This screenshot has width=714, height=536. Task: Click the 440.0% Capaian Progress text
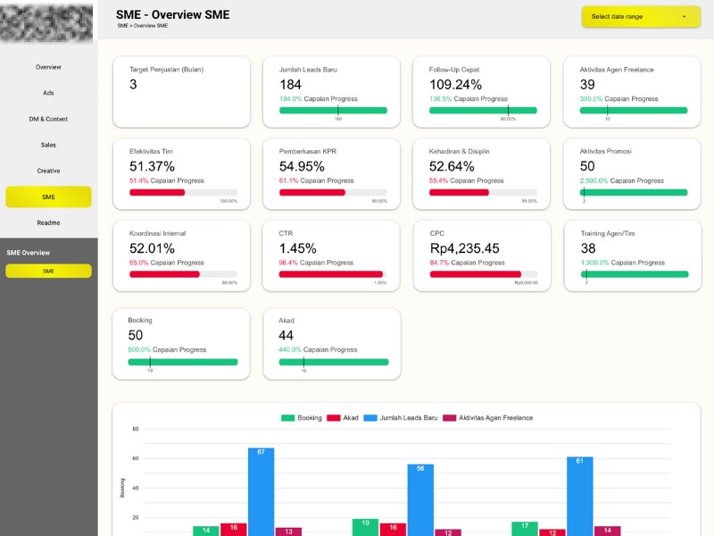(318, 350)
